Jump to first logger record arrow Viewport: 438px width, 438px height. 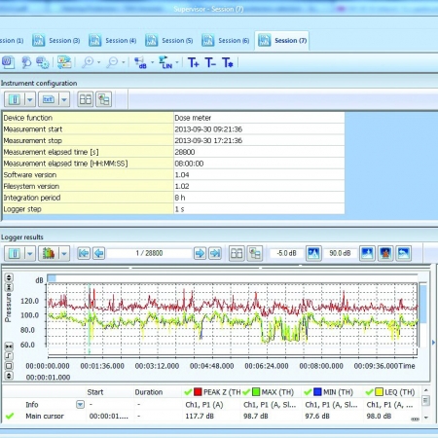click(84, 253)
